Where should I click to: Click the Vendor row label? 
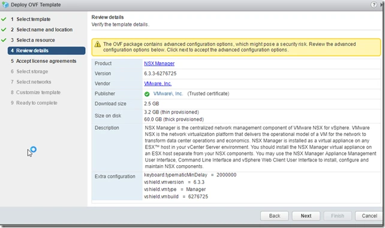tap(103, 84)
